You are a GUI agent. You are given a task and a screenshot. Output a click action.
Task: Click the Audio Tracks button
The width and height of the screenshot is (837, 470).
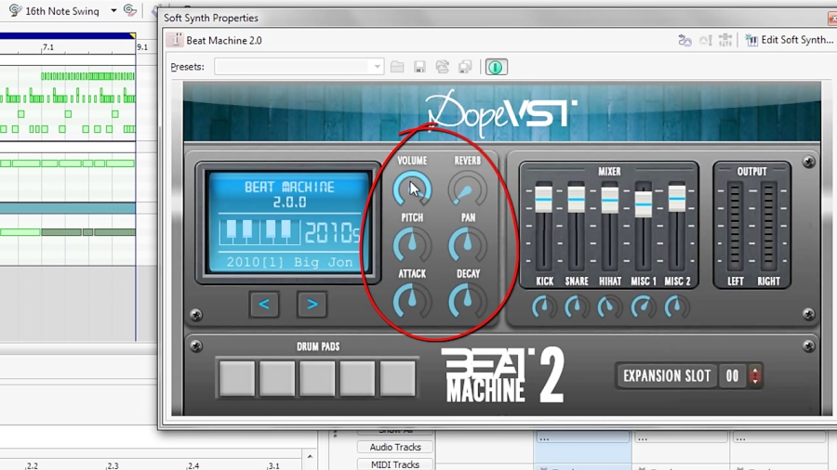395,447
